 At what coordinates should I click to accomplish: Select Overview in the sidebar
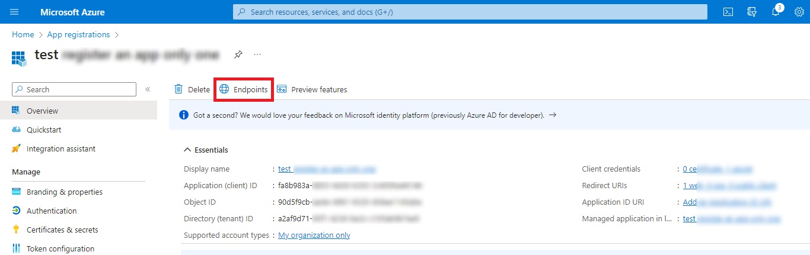(42, 111)
